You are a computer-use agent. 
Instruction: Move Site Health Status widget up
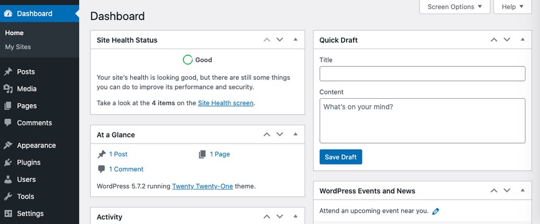click(x=267, y=39)
